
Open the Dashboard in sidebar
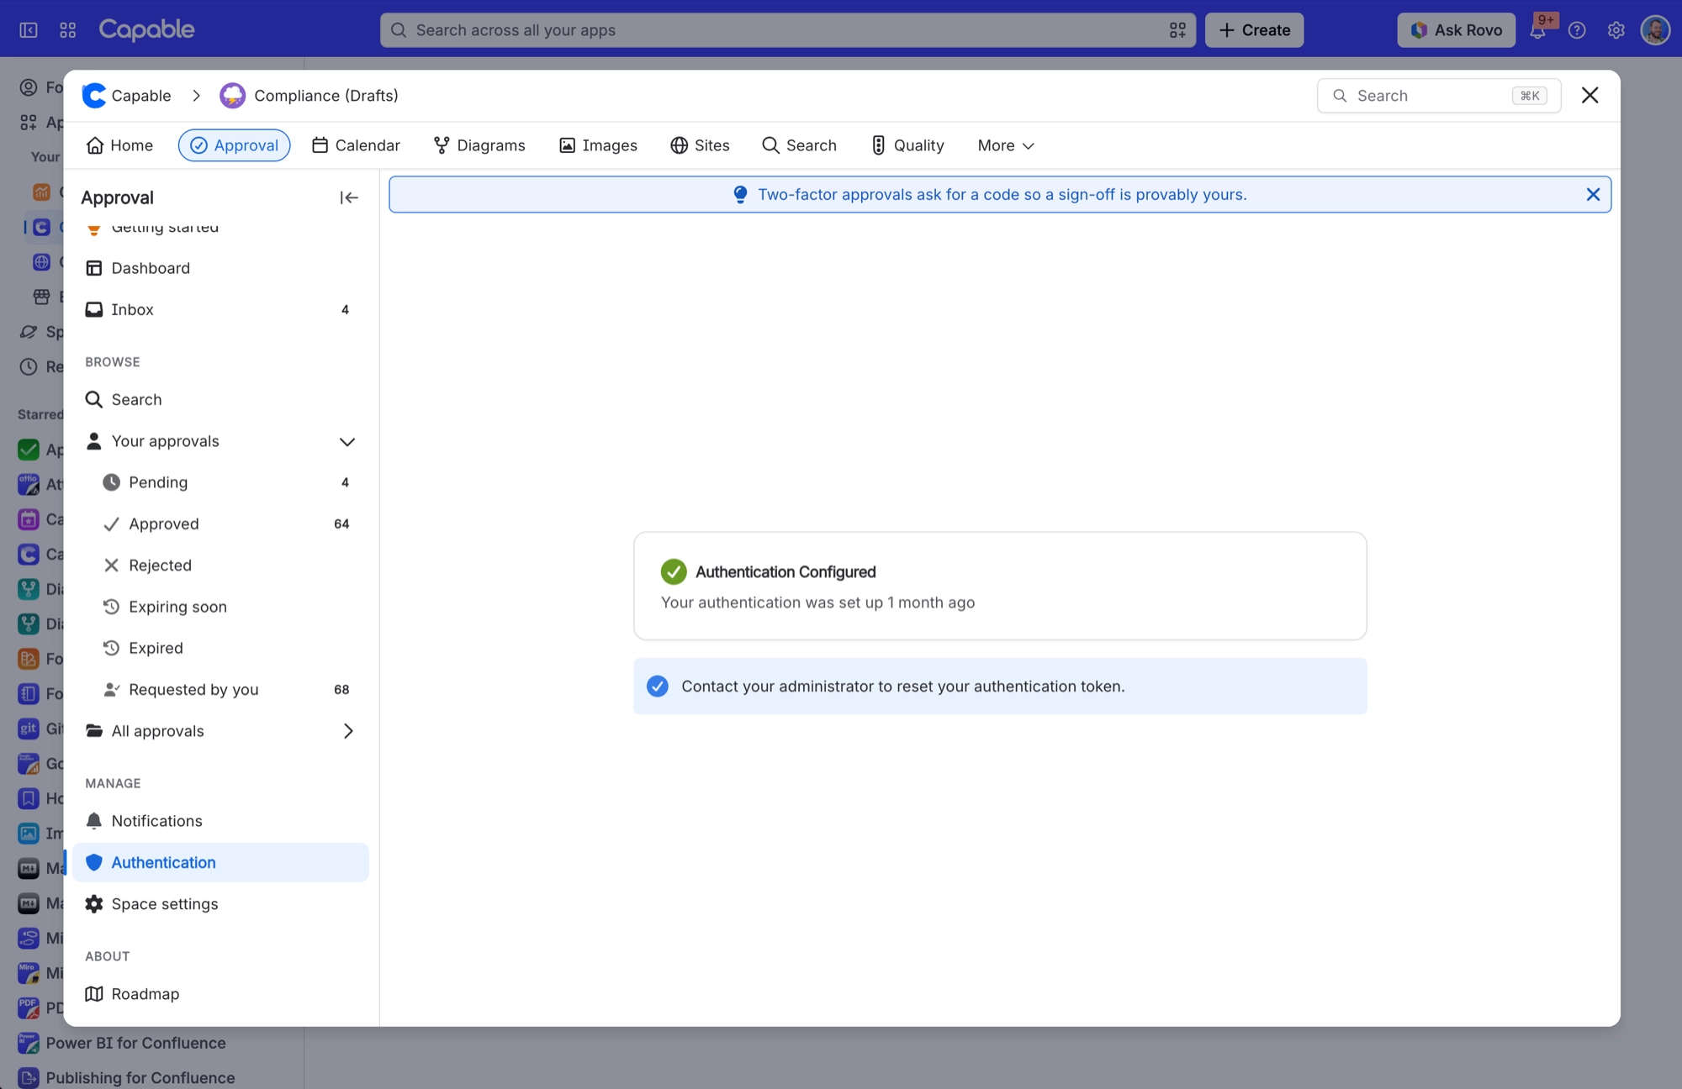point(220,268)
